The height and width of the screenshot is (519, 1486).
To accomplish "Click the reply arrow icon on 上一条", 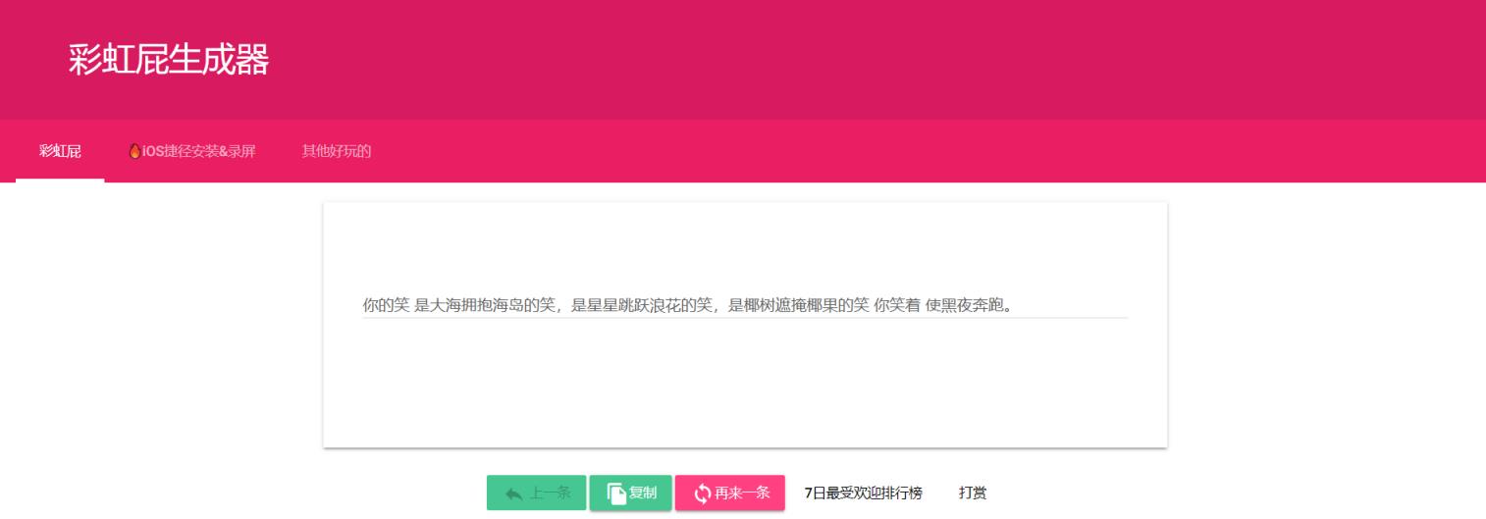I will pos(513,493).
